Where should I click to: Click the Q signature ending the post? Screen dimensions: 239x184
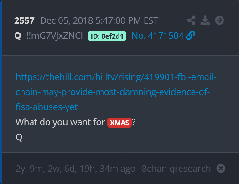[x=19, y=138]
